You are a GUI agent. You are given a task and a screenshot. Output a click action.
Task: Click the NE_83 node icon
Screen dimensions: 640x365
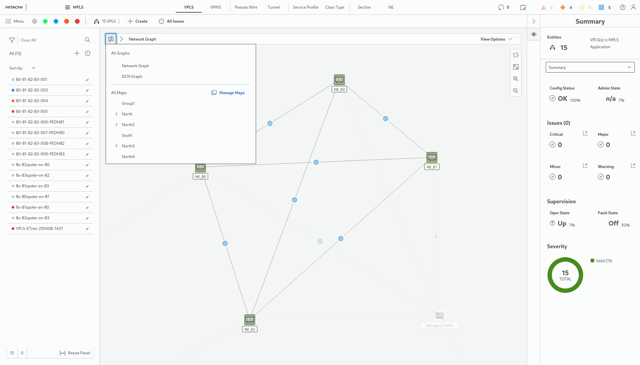click(x=339, y=80)
